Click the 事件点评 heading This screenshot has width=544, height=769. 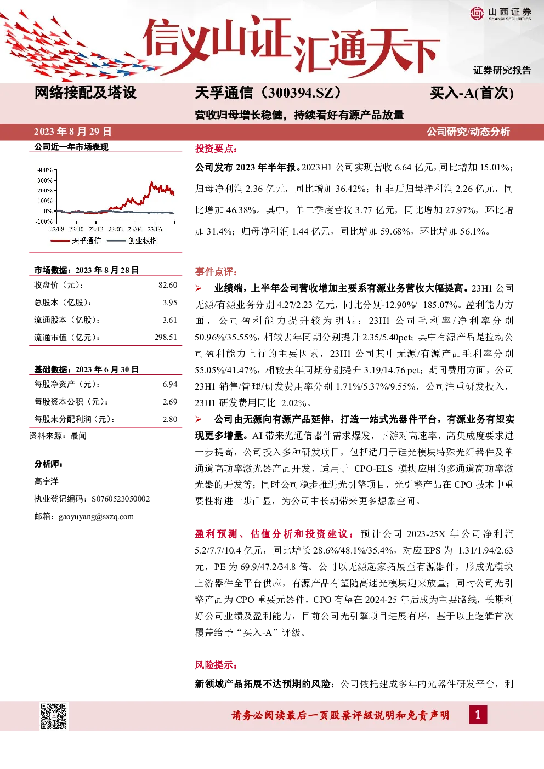[x=216, y=272]
